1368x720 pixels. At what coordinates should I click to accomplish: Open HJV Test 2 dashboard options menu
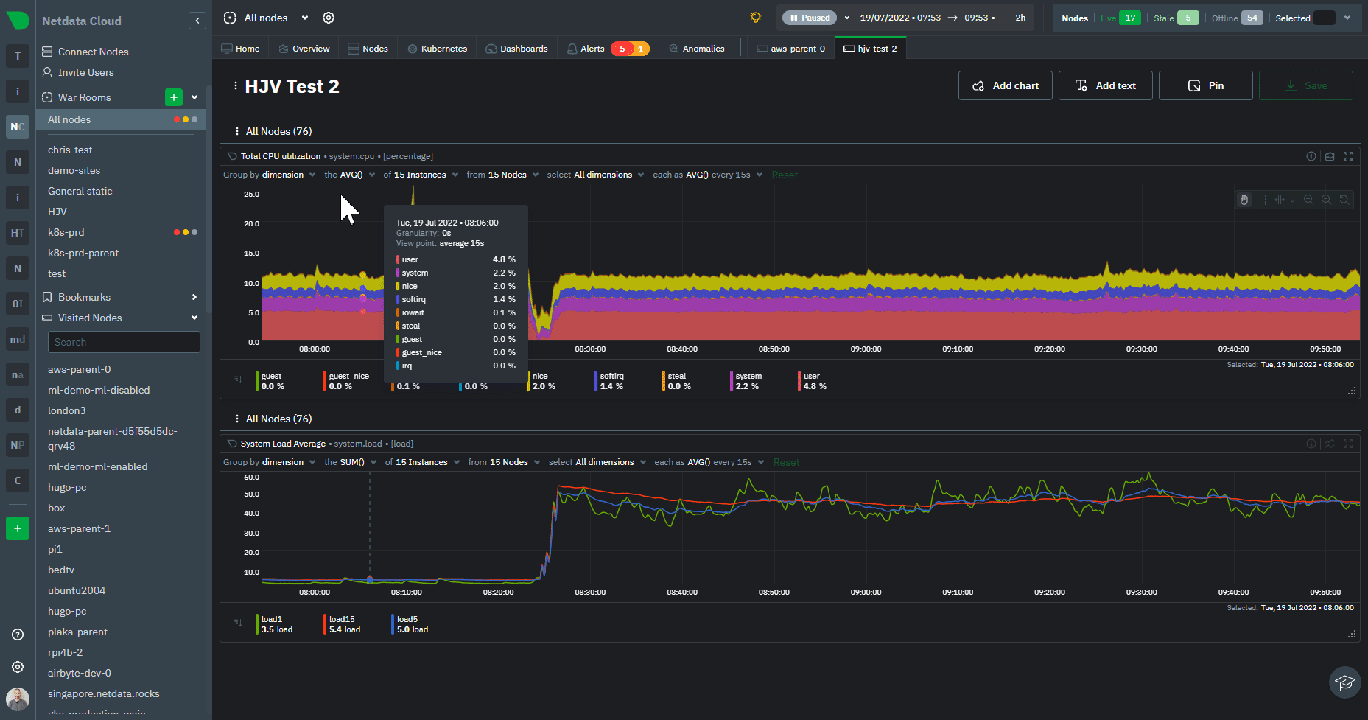[x=235, y=86]
